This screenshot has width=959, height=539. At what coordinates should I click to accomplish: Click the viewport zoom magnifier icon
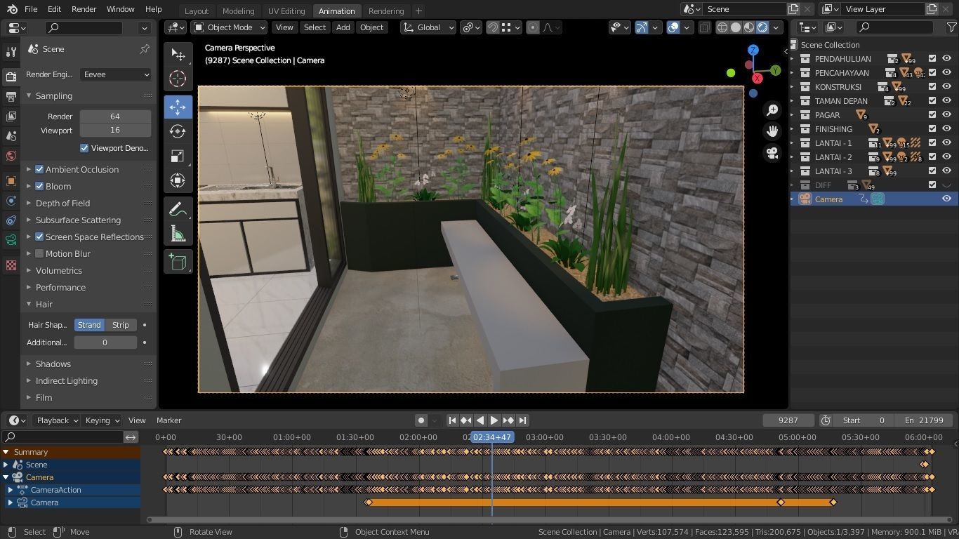pos(772,110)
